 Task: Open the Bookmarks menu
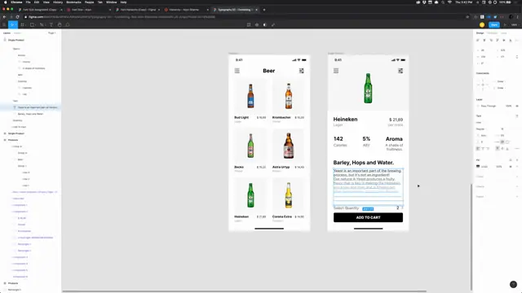click(73, 2)
